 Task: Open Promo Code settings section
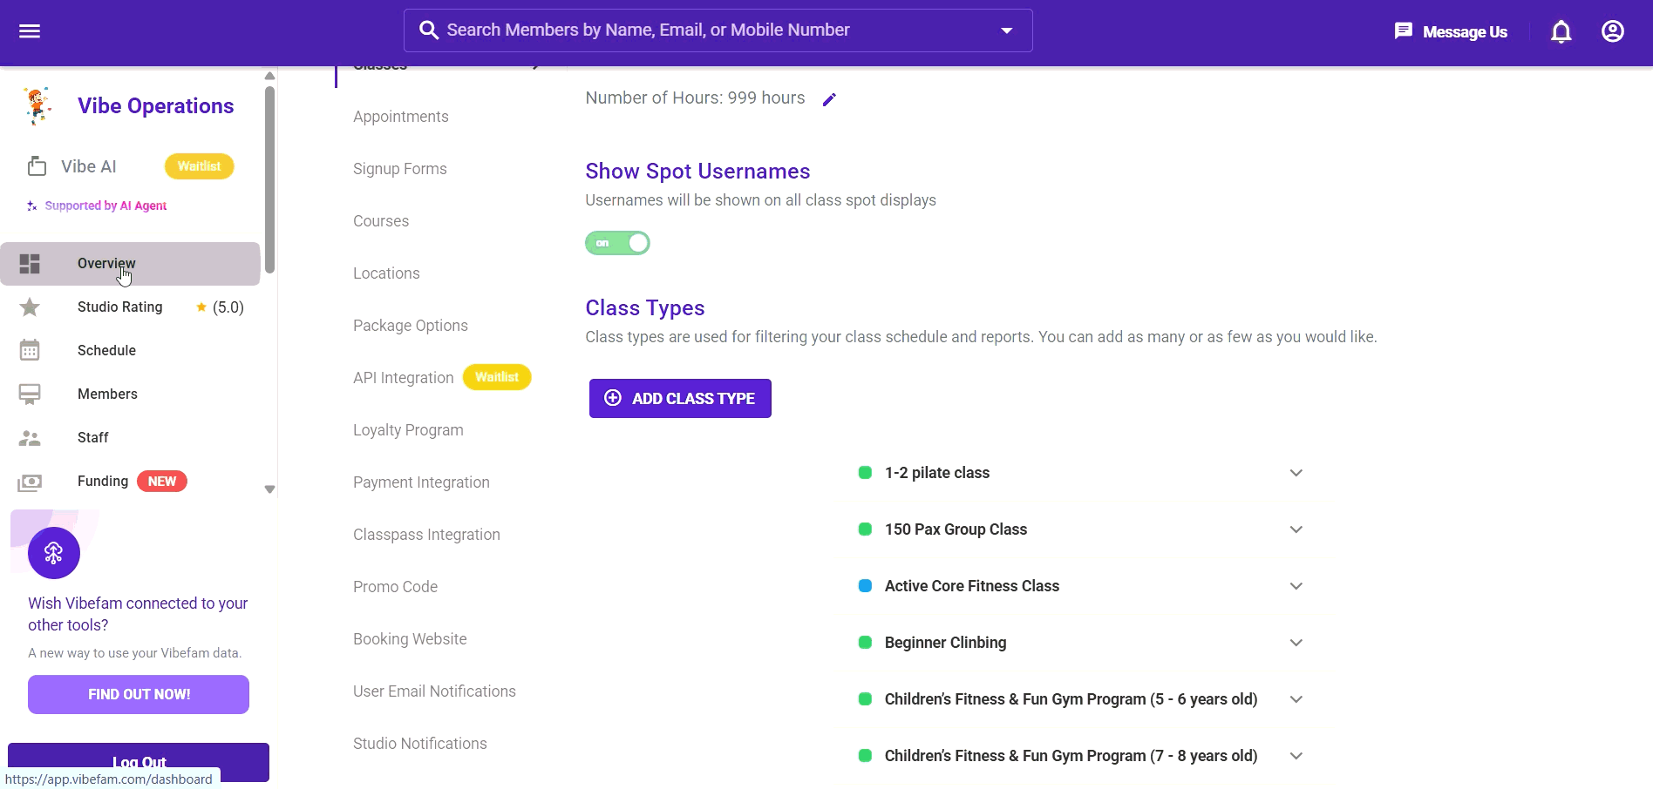[395, 587]
